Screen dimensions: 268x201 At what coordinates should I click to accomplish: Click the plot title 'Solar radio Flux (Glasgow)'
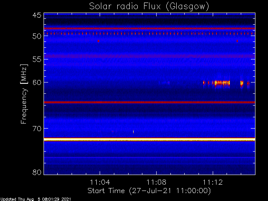coord(149,7)
